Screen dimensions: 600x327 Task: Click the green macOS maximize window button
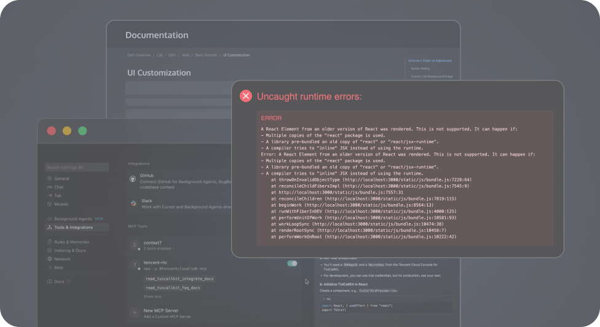(82, 130)
